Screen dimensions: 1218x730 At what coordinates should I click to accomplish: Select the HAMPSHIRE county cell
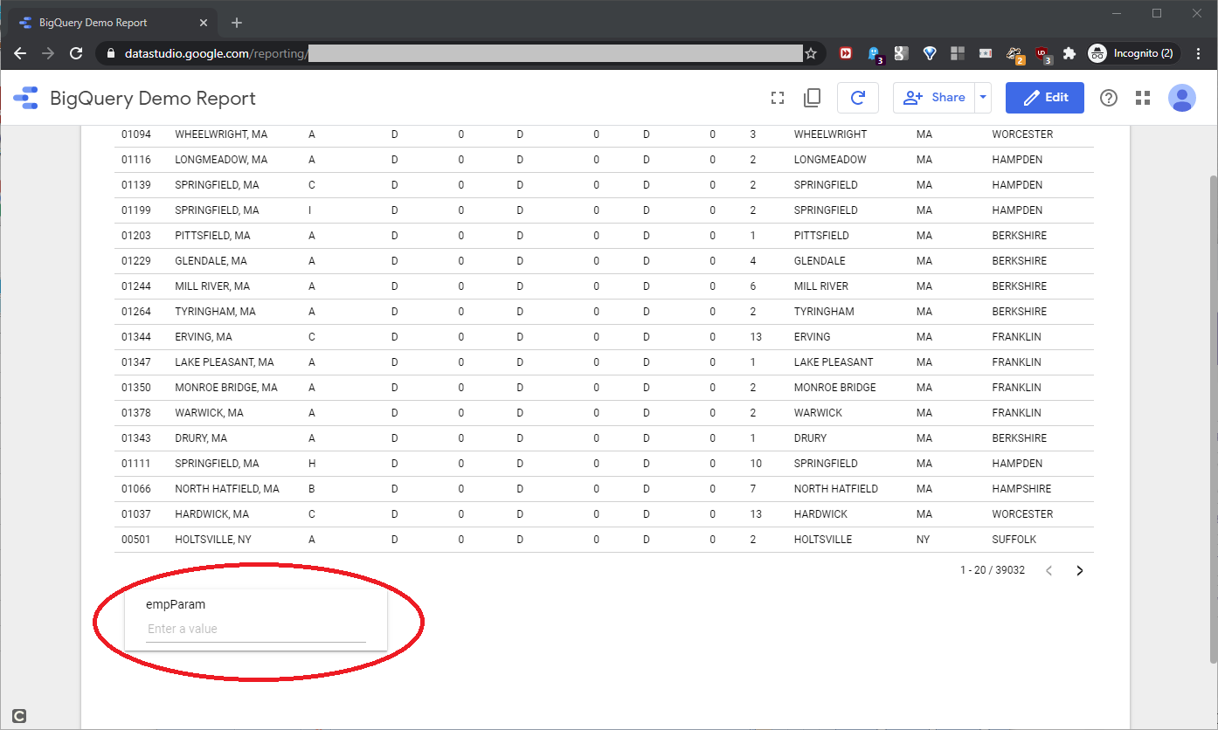(x=1021, y=489)
